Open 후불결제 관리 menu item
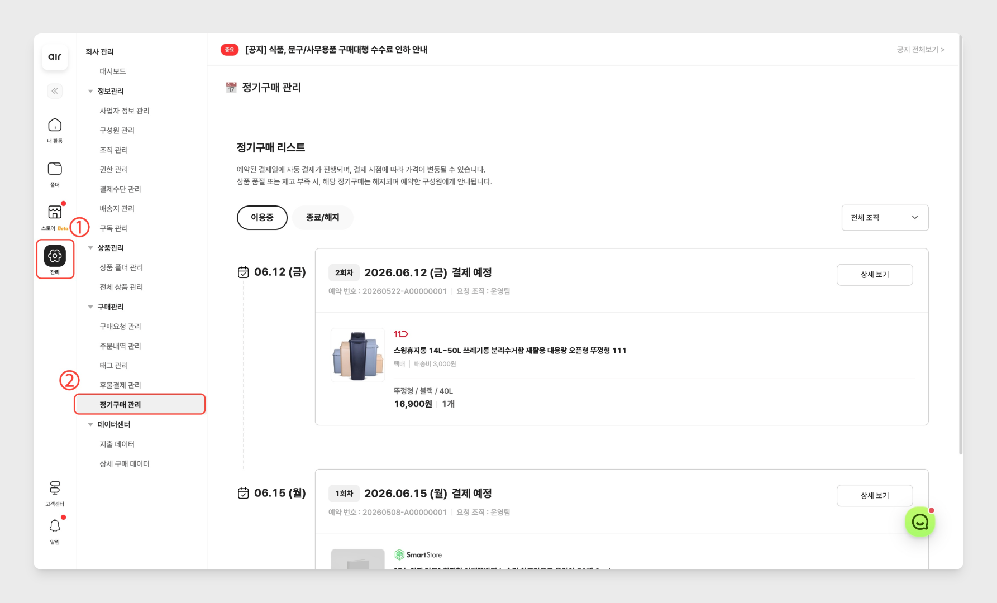 [x=120, y=385]
